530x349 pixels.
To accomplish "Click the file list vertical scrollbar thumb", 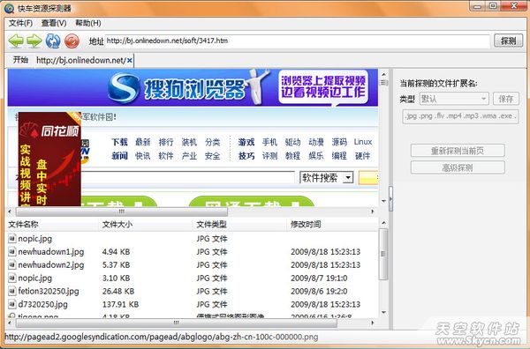I will point(383,254).
